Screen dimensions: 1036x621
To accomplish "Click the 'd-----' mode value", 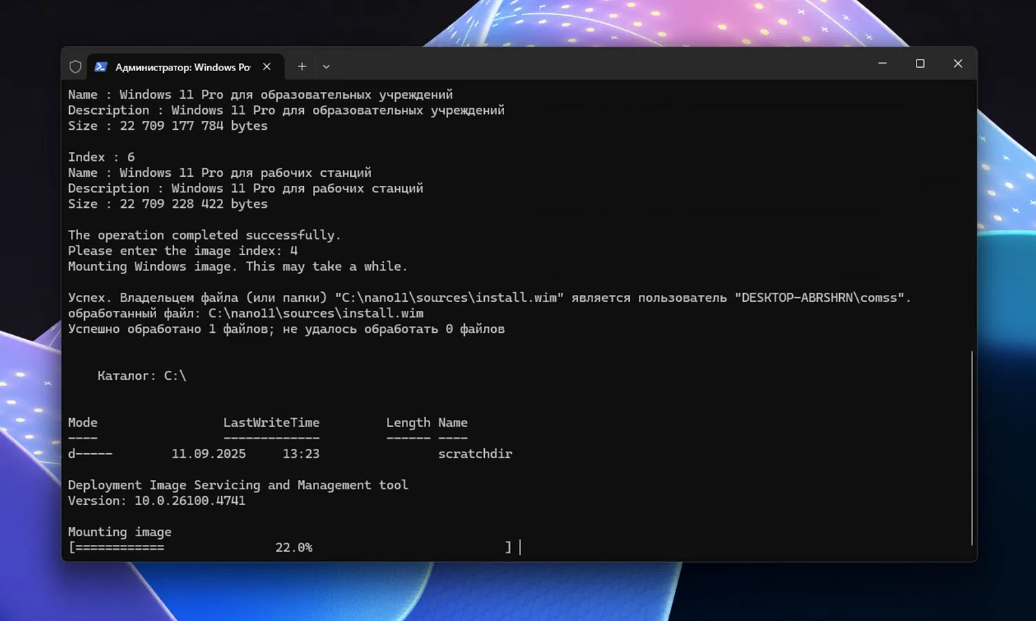I will pos(90,454).
